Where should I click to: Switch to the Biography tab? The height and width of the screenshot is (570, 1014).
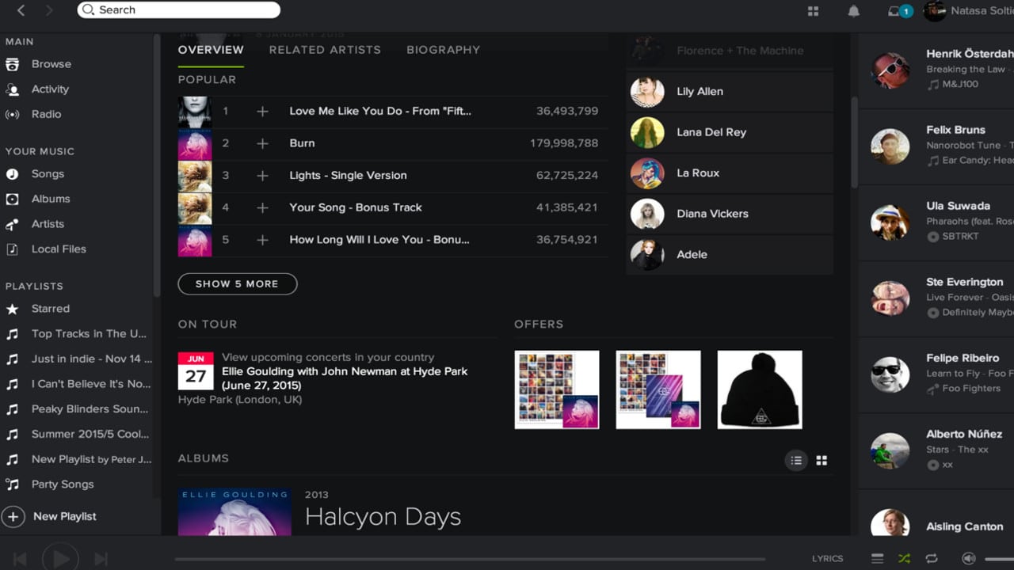443,50
